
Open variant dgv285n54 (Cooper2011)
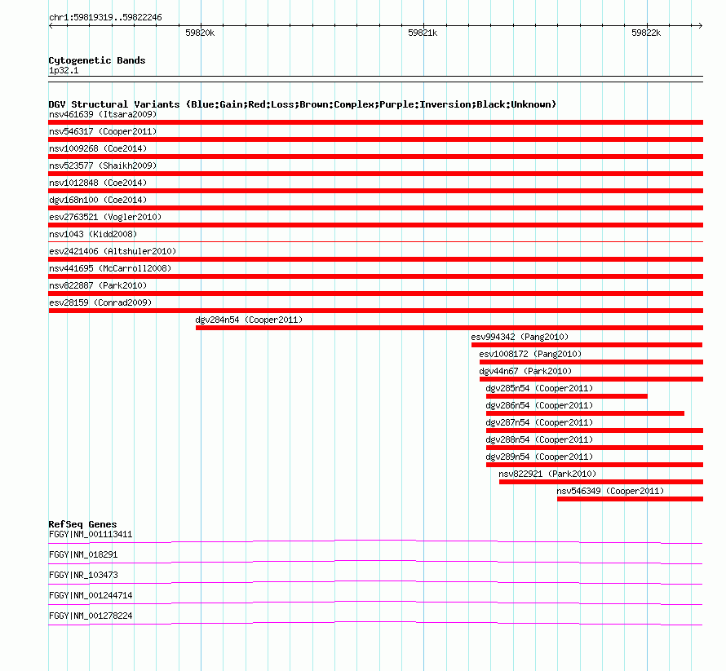pos(539,388)
